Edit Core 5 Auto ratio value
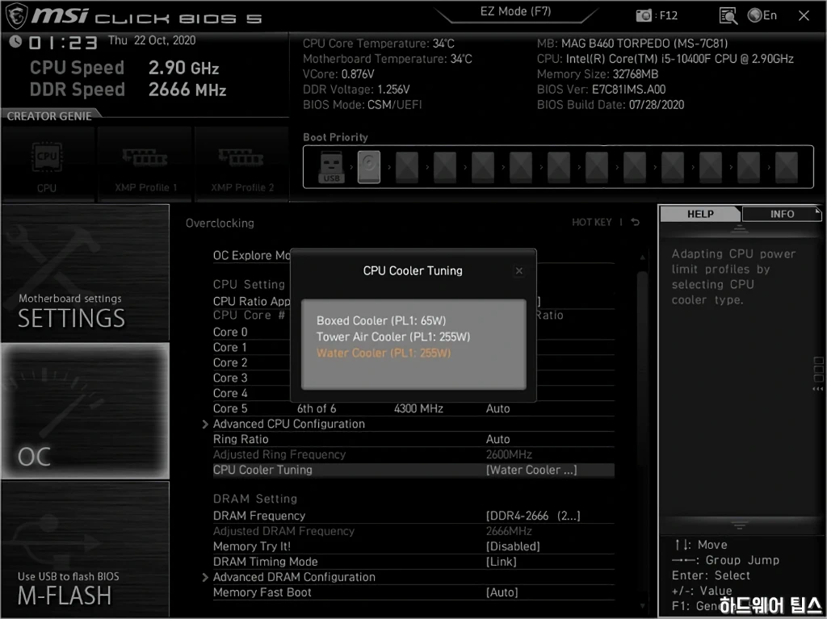827x619 pixels. coord(497,408)
